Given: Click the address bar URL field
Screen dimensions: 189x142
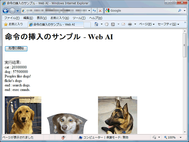Looking at the screenshot, I should point(56,11).
